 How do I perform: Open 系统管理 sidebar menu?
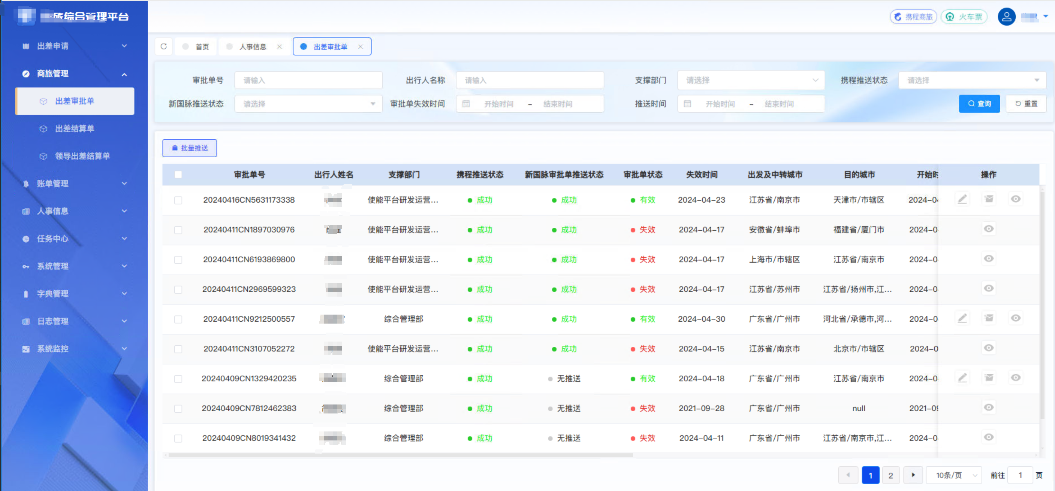coord(75,266)
